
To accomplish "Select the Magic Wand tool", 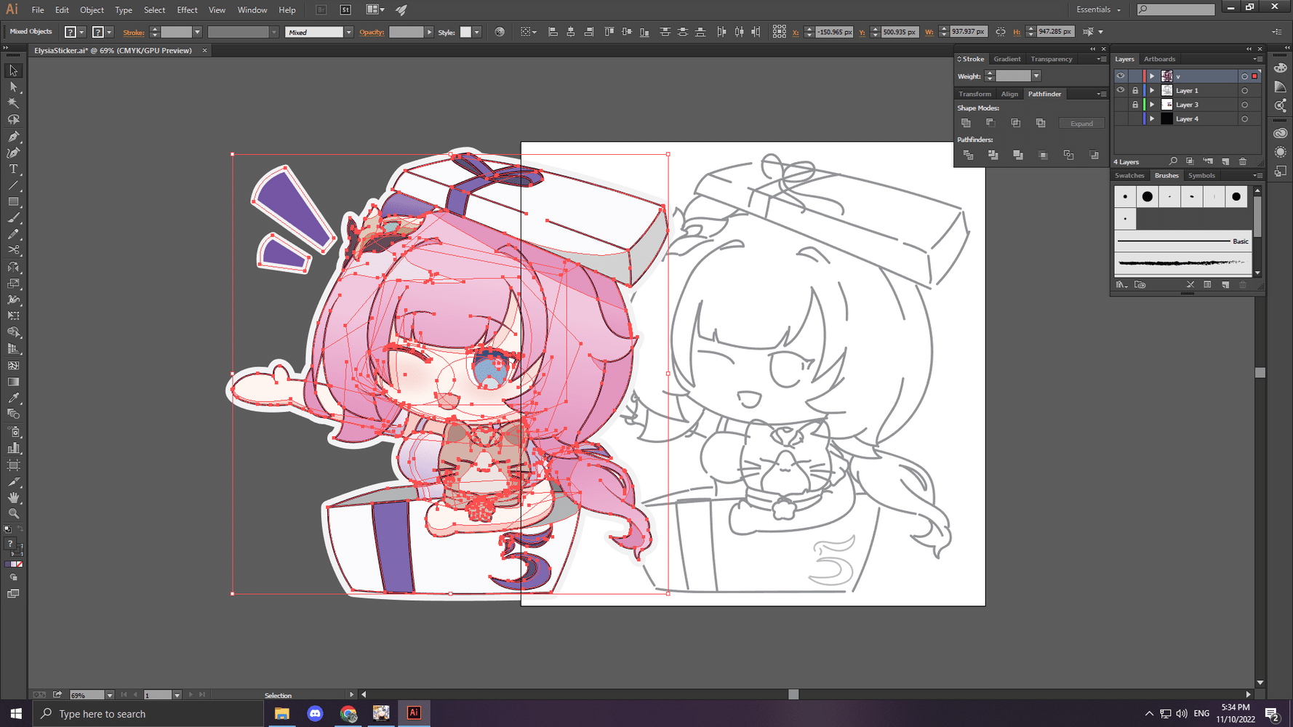I will pos(13,103).
